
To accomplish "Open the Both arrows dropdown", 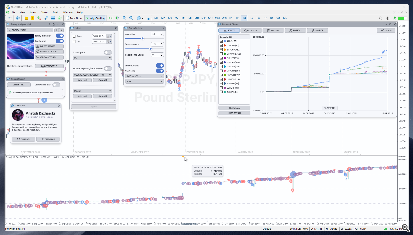I will pos(144,81).
